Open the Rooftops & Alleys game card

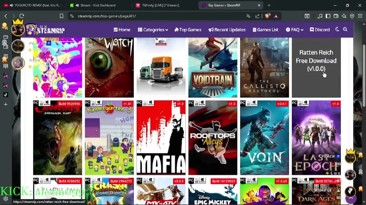pyautogui.click(x=213, y=138)
